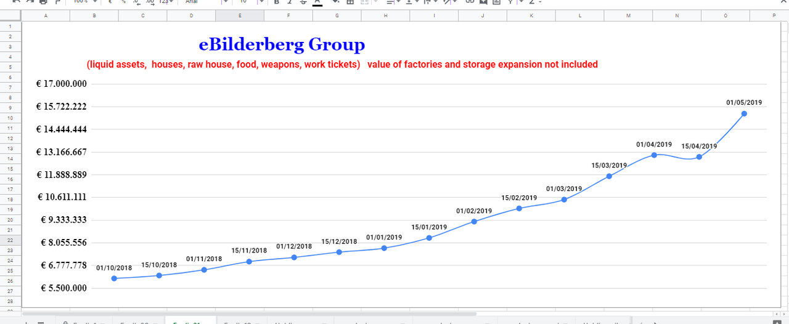The height and width of the screenshot is (324, 789).
Task: Open the 123 number format dropdown
Action: coord(165,2)
